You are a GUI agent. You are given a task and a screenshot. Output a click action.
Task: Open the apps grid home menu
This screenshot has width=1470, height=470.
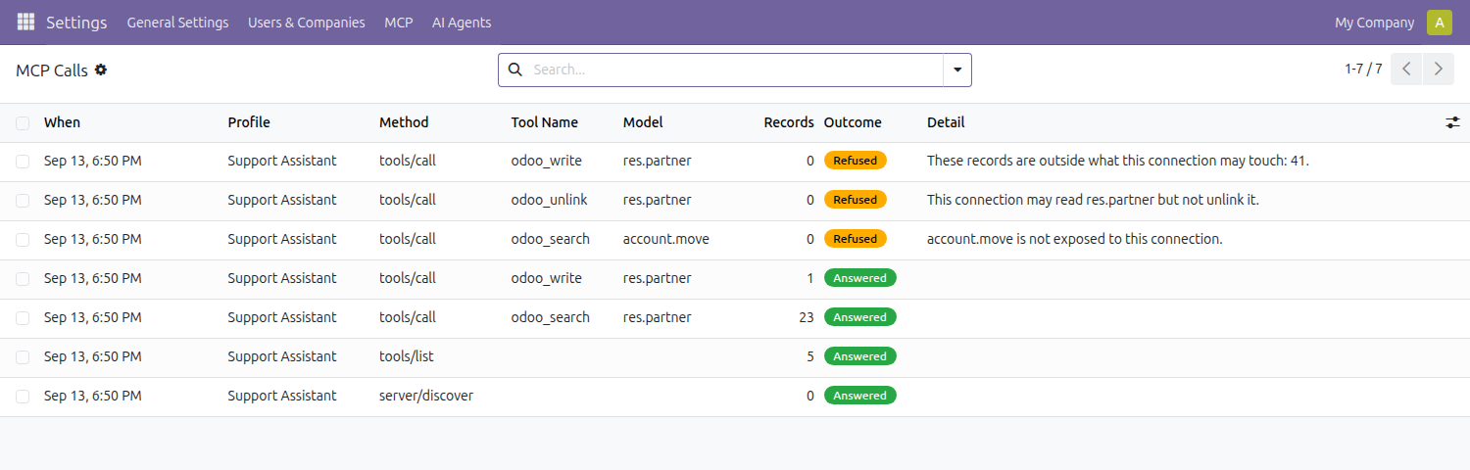tap(26, 22)
